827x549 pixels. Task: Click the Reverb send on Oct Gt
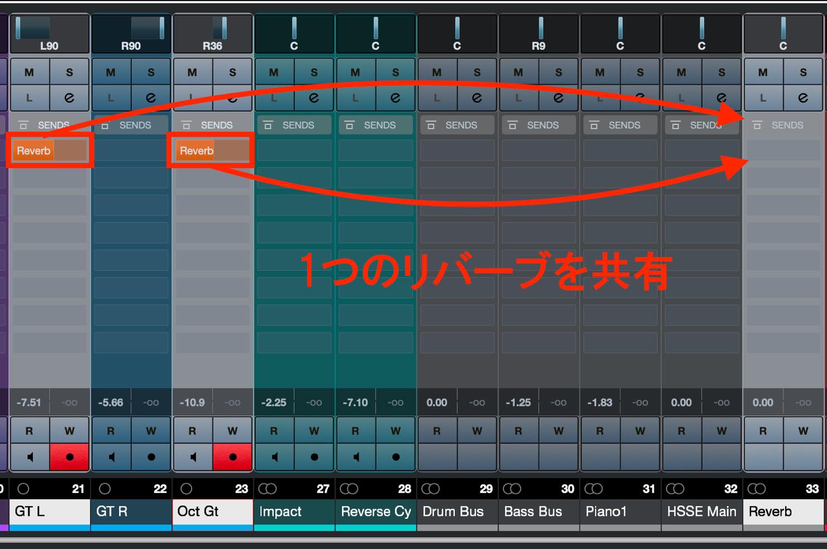213,151
